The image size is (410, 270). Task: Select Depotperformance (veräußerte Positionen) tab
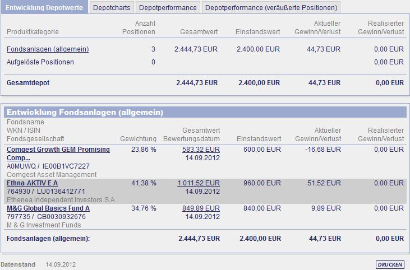pyautogui.click(x=271, y=8)
